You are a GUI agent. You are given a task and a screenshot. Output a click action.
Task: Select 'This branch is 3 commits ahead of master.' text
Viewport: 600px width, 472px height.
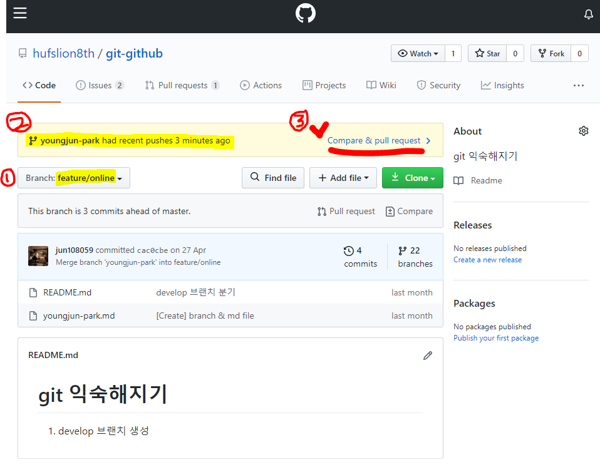tap(109, 211)
